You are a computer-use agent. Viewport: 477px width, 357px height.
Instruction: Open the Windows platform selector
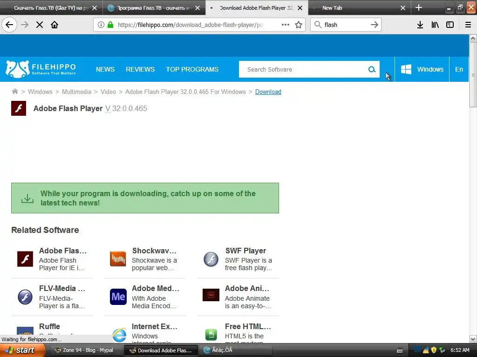click(x=422, y=69)
